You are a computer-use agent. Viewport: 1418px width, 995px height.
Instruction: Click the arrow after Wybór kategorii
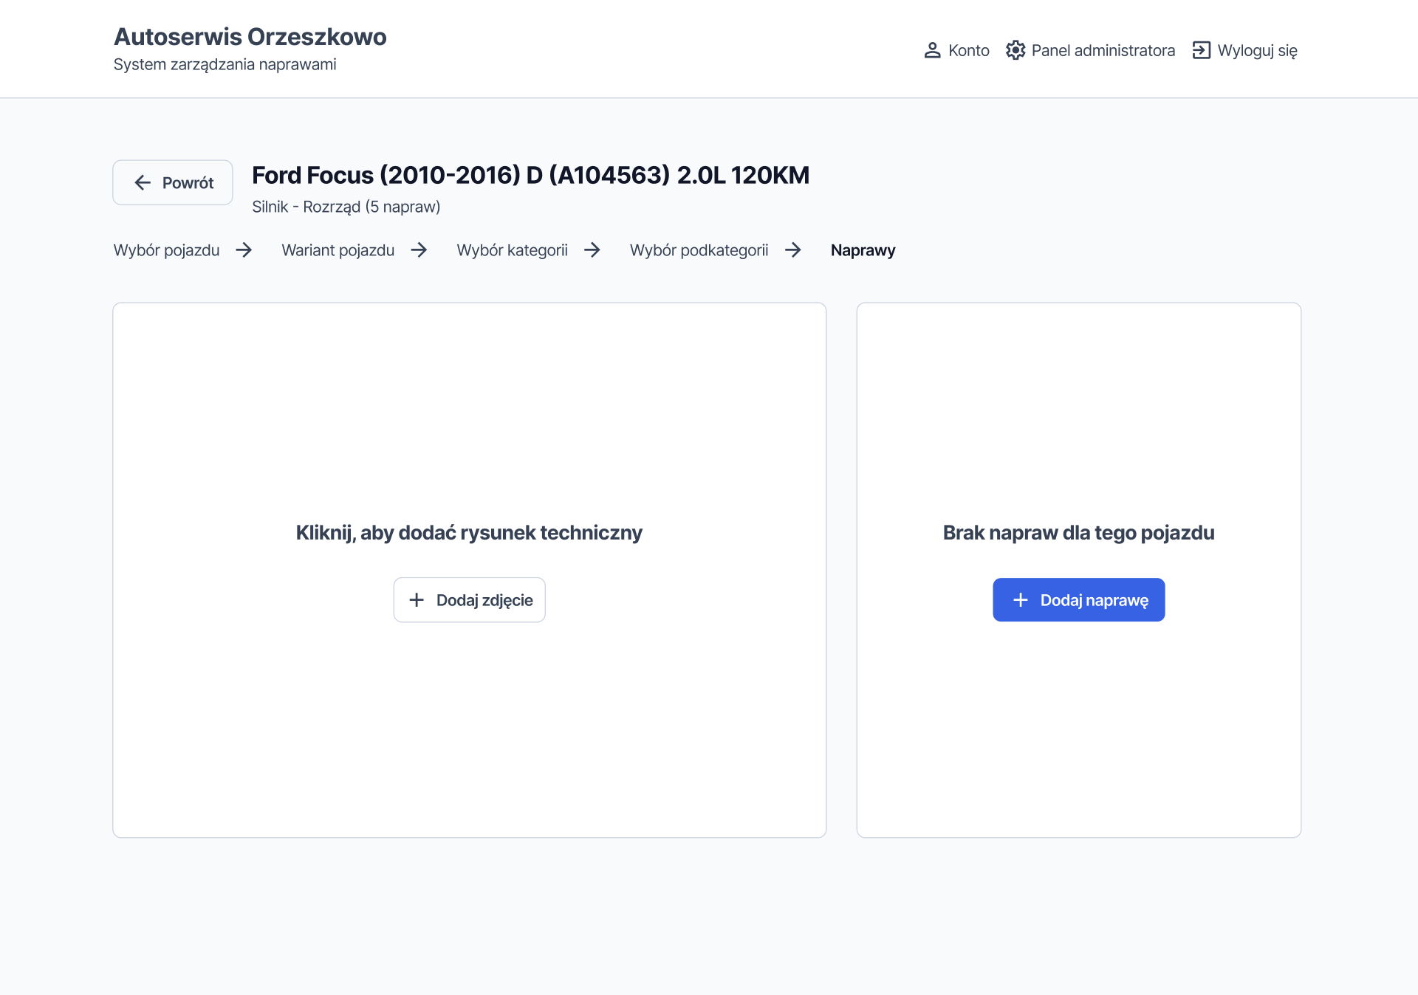(x=592, y=250)
